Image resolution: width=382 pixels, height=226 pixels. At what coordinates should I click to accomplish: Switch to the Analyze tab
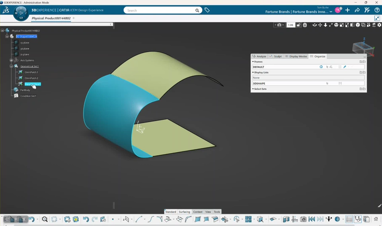[x=259, y=56]
